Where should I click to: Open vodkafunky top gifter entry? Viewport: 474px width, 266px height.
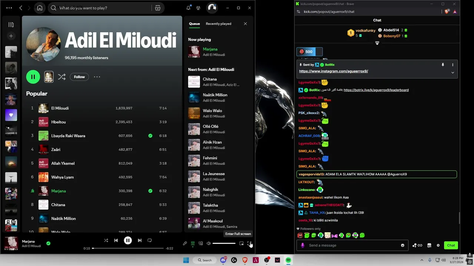coord(361,33)
